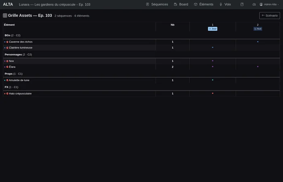This screenshot has width=283, height=182.
Task: Click the ALTA logo
Action: pos(8,4)
